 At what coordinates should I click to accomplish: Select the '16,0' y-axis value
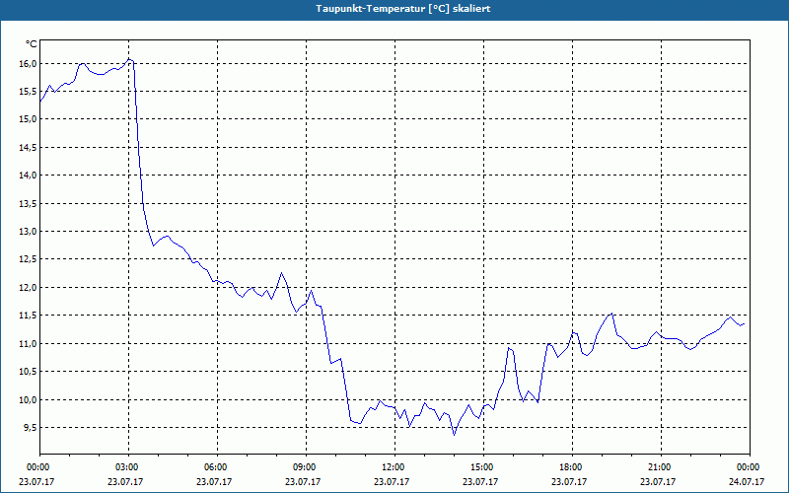click(x=29, y=63)
